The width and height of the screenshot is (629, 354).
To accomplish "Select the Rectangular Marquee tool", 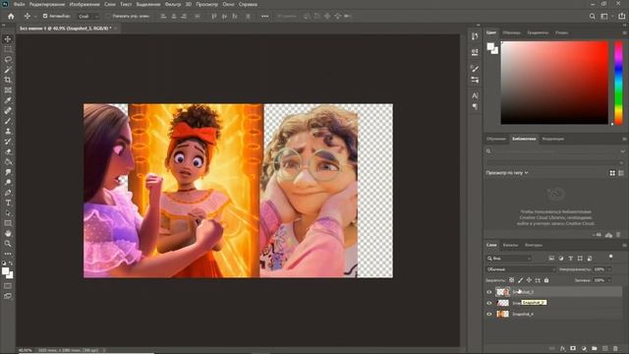I will [8, 49].
